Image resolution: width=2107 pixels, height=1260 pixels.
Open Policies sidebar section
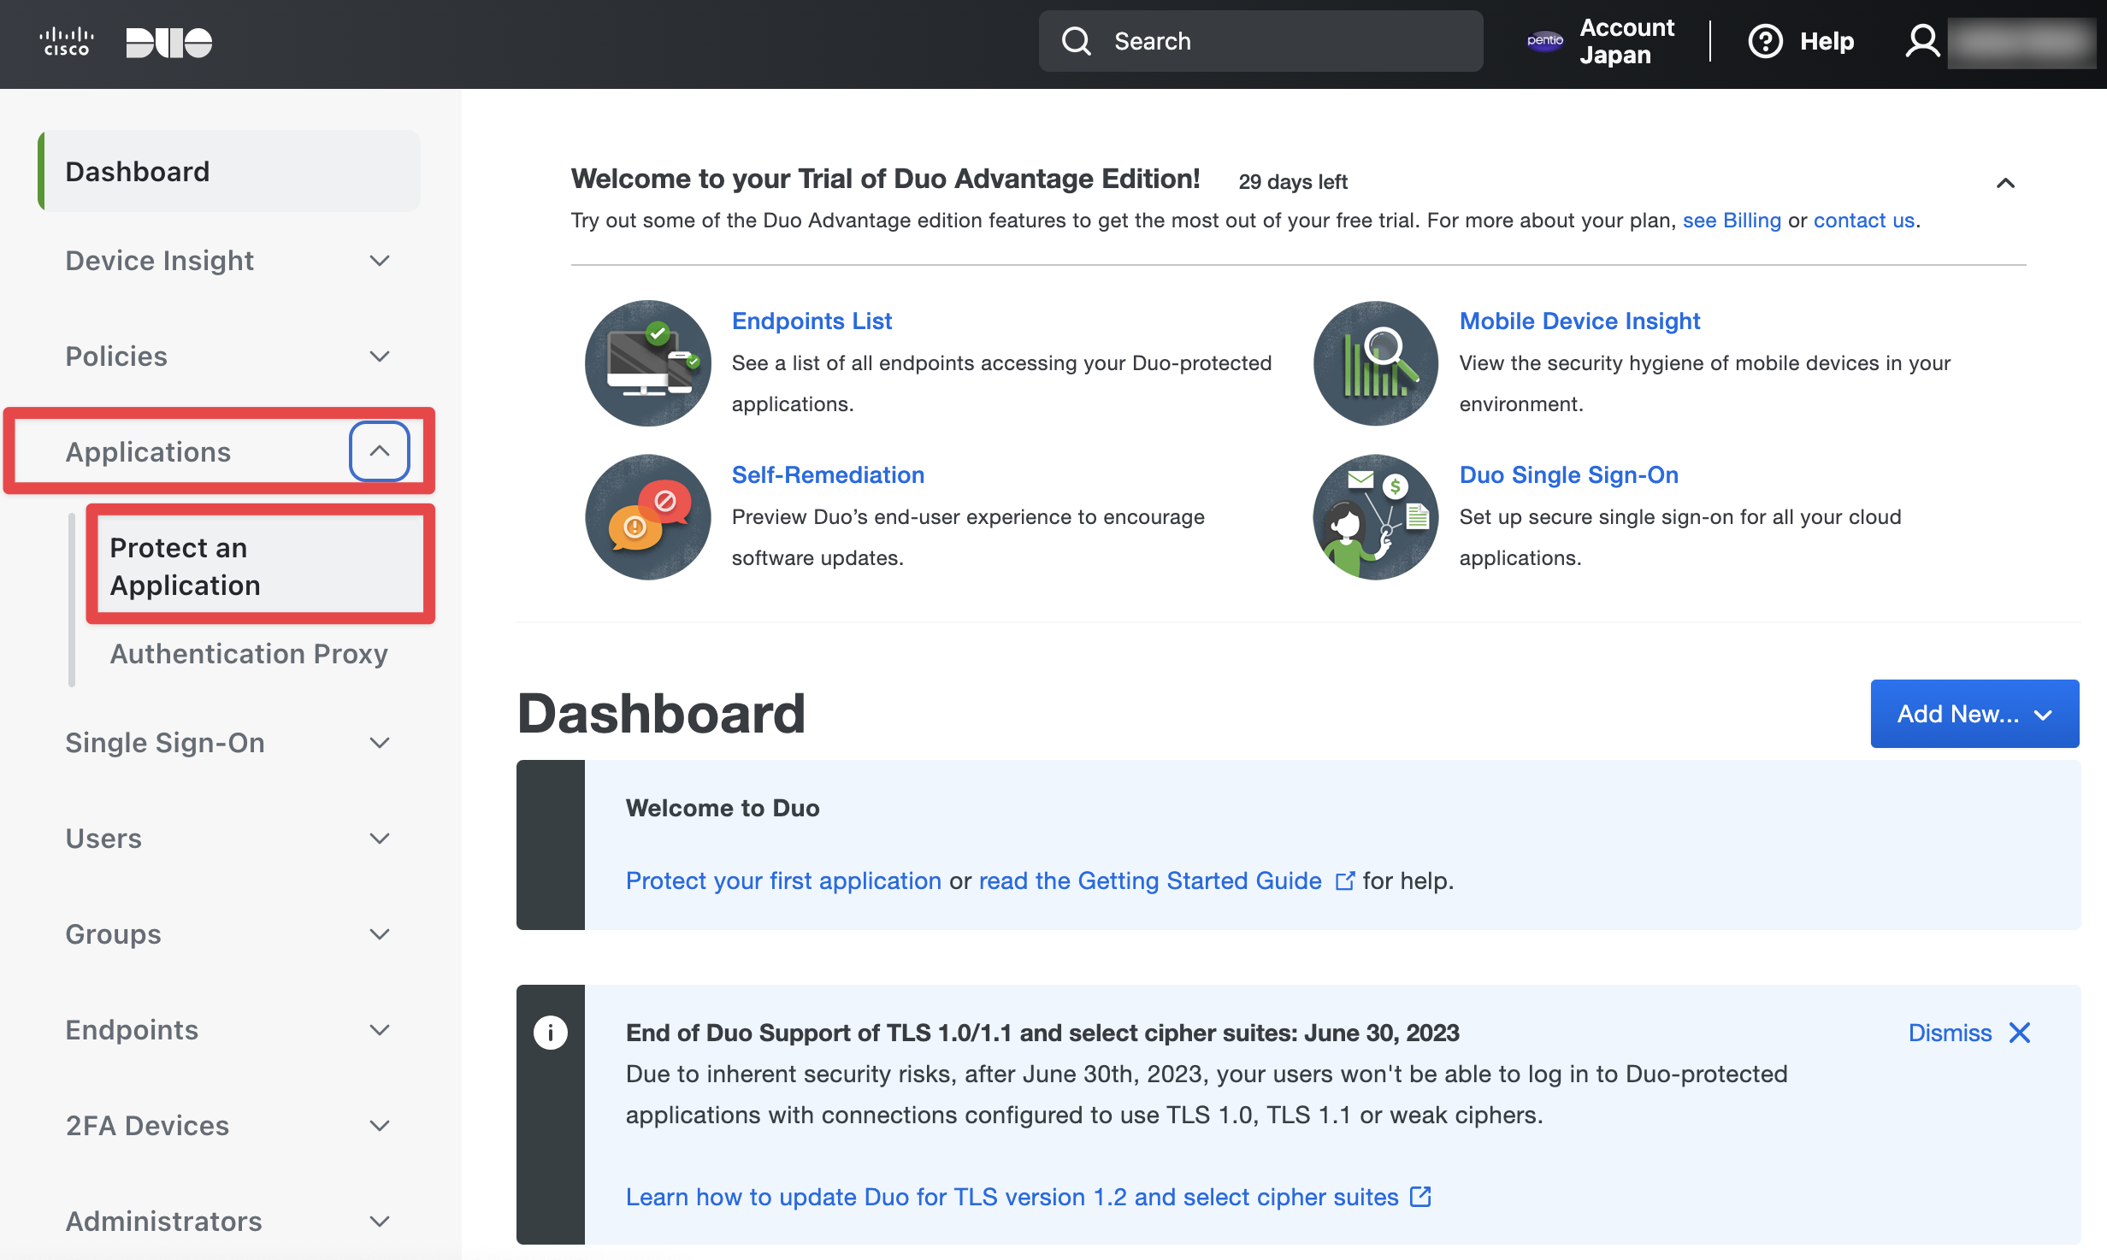116,356
